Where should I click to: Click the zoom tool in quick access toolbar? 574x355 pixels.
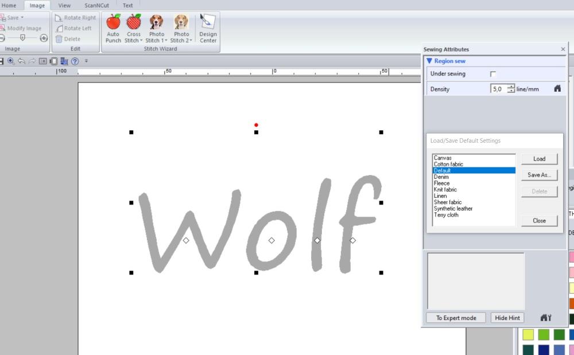[x=11, y=61]
